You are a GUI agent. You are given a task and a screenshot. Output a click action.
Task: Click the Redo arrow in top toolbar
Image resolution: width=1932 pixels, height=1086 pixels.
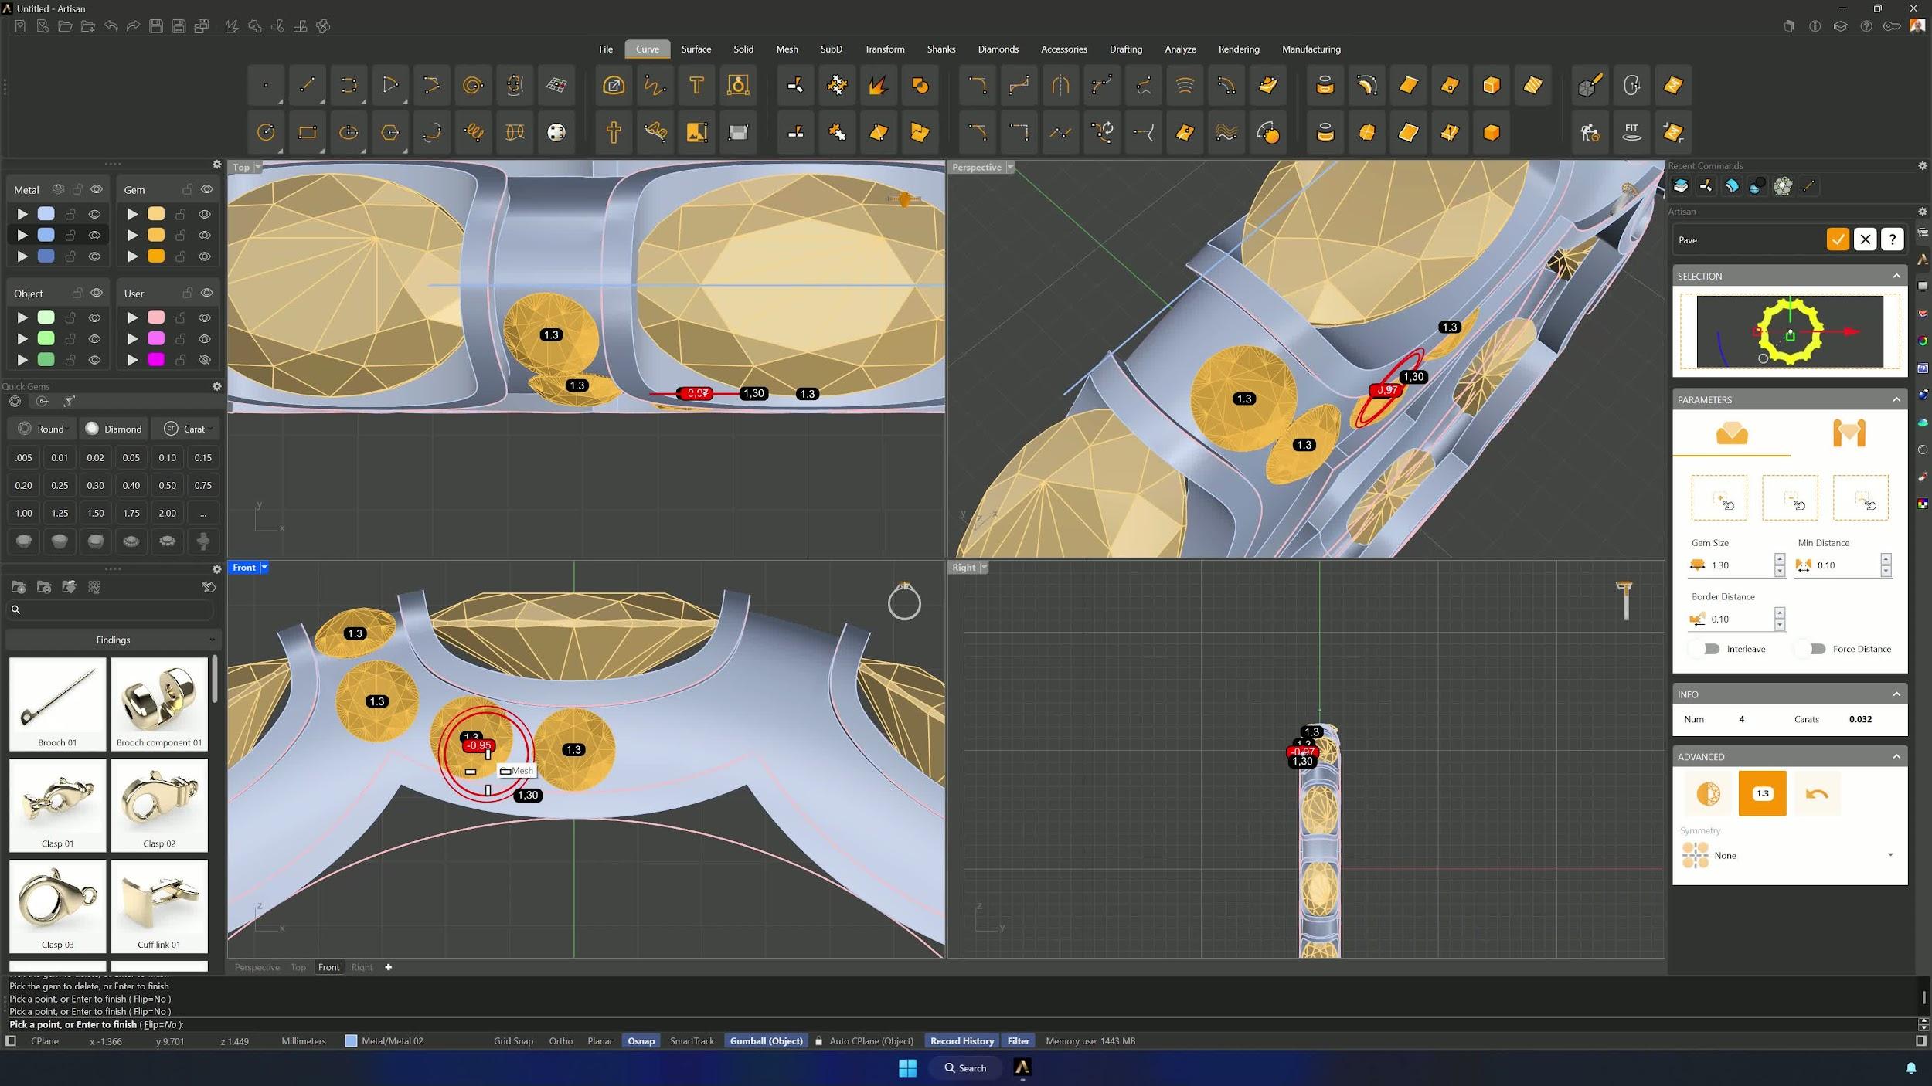(133, 26)
